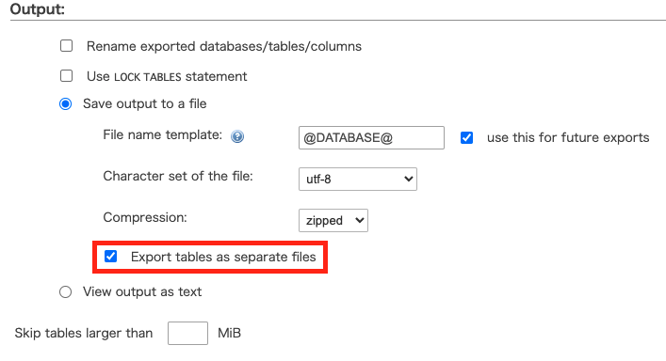Choose the View output as text radio button

pyautogui.click(x=65, y=292)
